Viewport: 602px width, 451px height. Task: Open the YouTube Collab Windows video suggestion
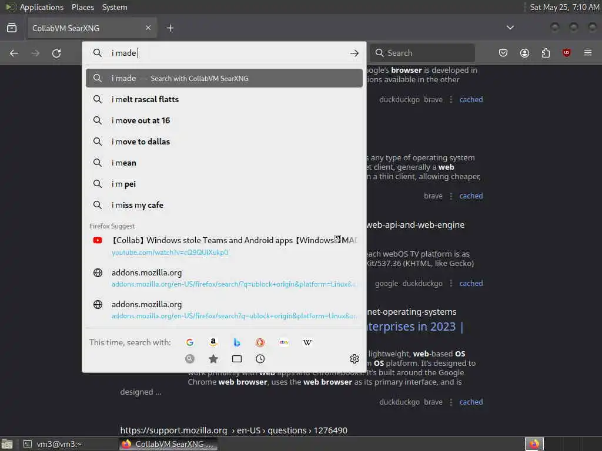click(224, 246)
